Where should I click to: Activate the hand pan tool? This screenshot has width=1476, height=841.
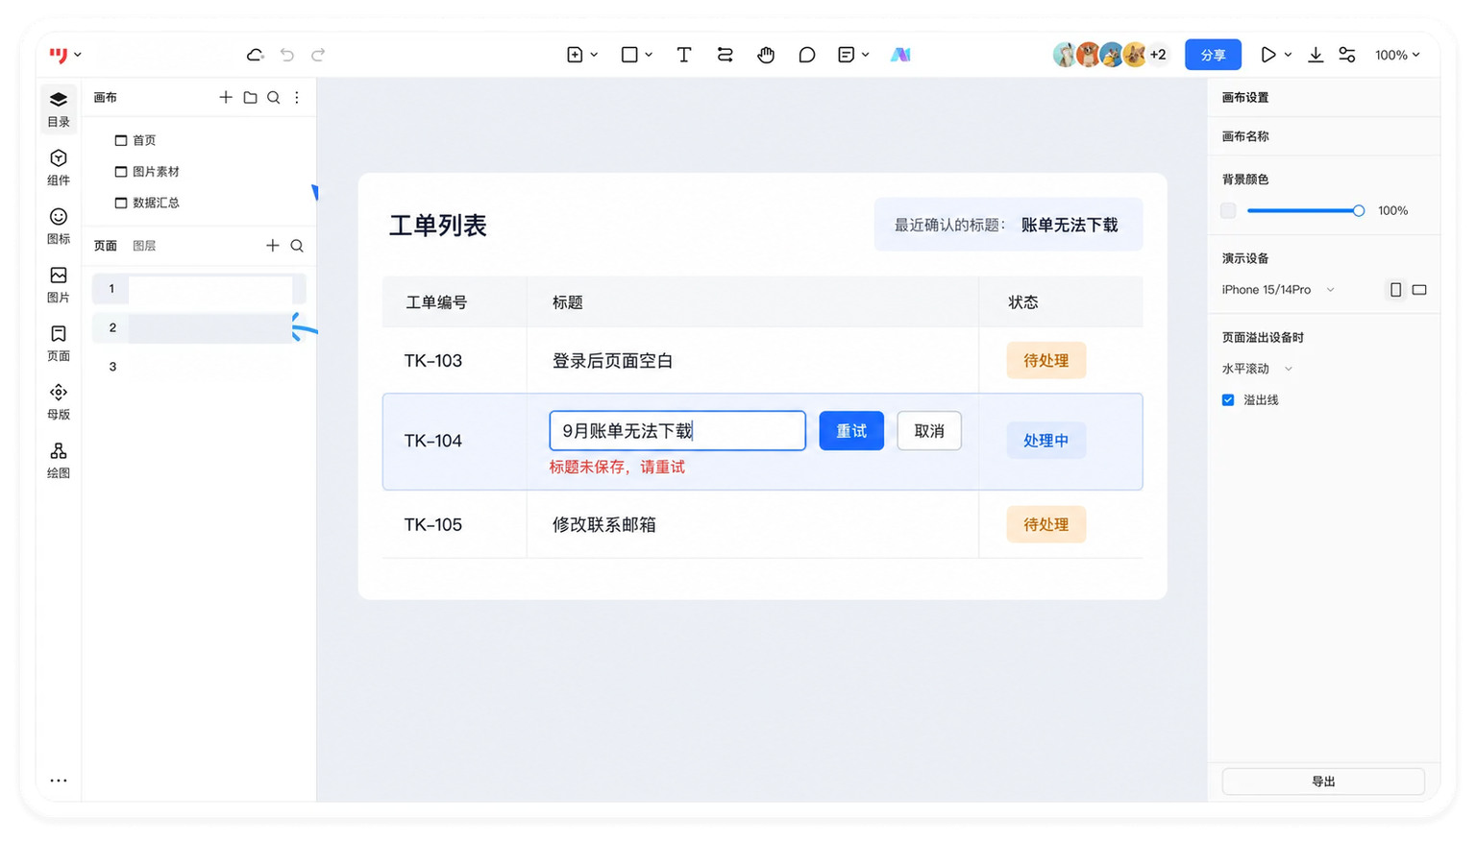[x=766, y=55]
